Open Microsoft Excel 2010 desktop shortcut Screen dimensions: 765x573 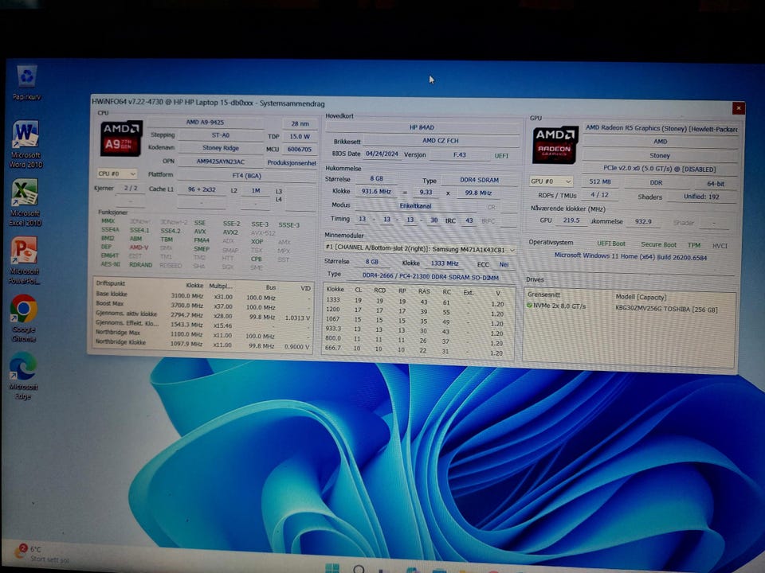pos(25,202)
